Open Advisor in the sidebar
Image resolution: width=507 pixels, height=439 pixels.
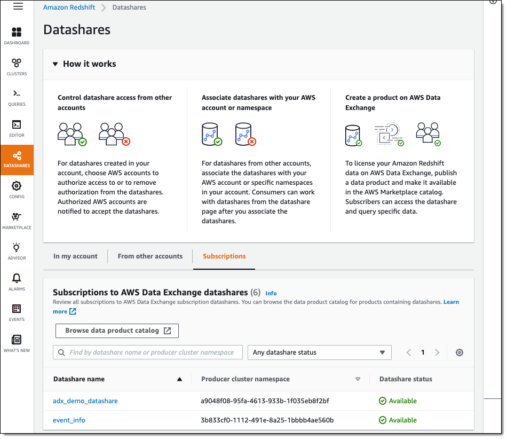17,252
